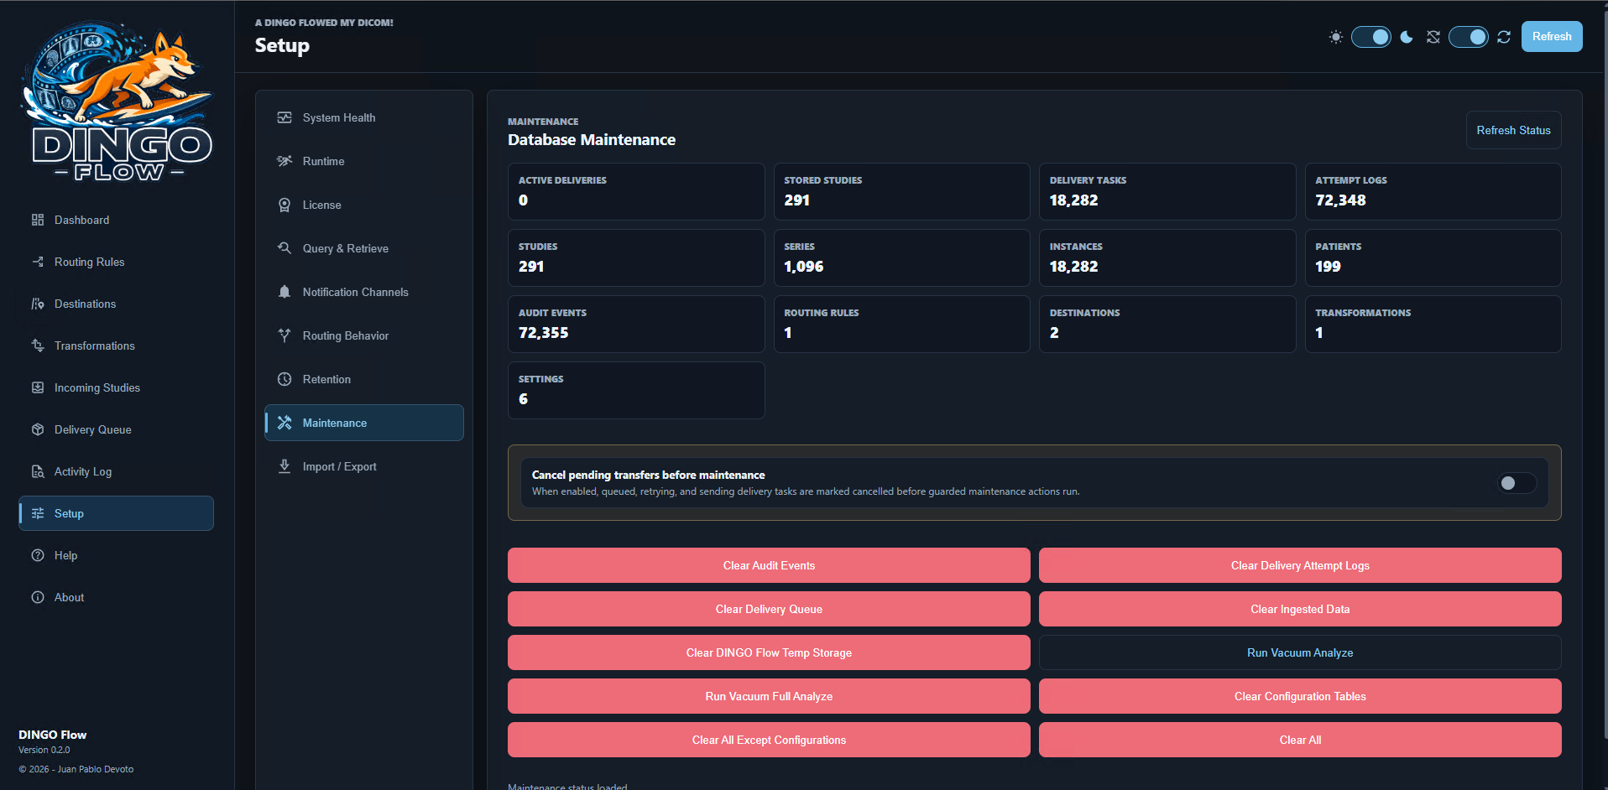Click the Clear Ingested Data button

[1300, 609]
